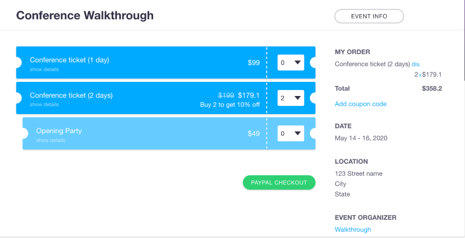Click the Add coupon code link
Screen dimensions: 465x238
coord(361,104)
